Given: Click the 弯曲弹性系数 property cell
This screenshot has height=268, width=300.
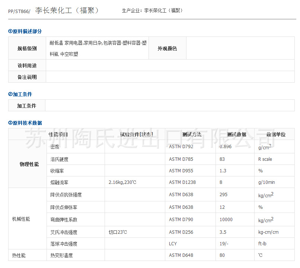Looking at the screenshot, I should click(76, 220).
